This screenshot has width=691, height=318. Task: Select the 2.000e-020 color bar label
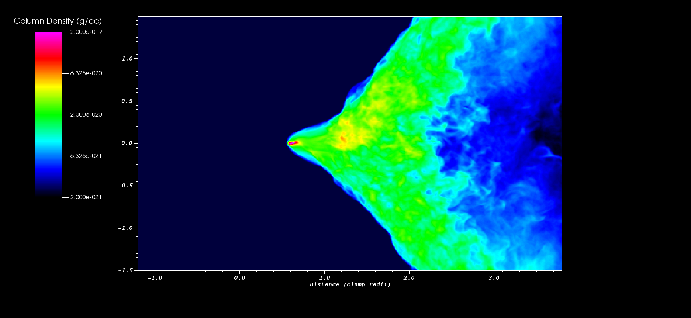86,115
